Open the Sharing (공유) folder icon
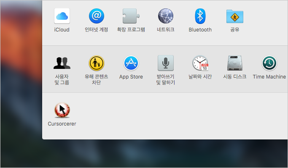 [235, 16]
